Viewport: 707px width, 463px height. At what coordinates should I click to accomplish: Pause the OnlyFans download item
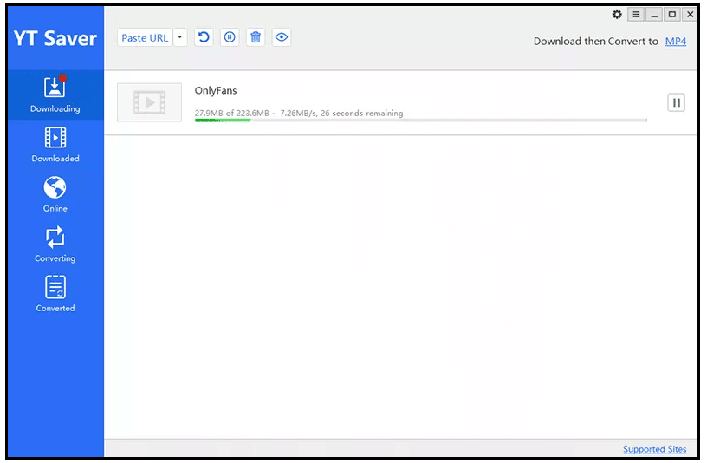click(676, 102)
